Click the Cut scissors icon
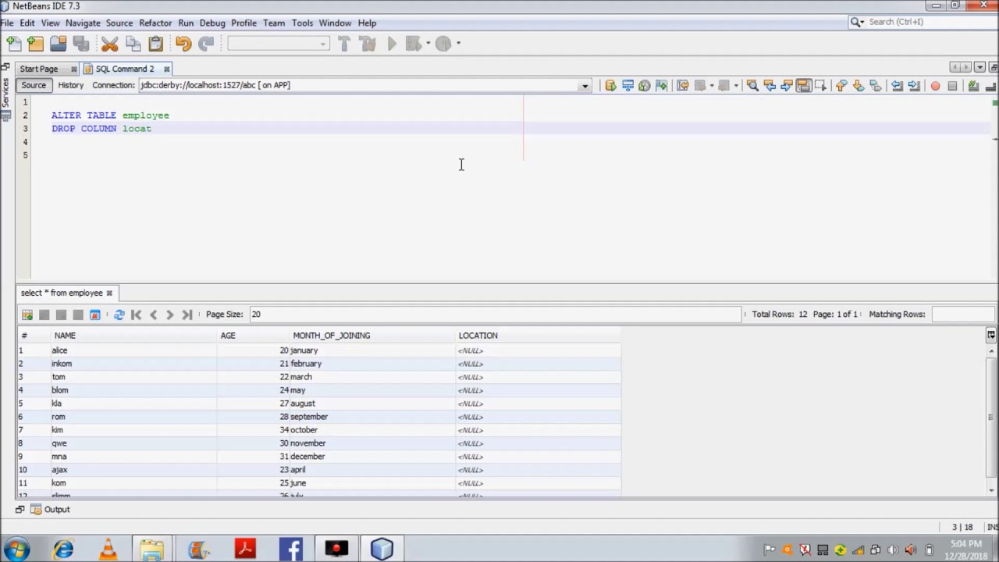Image resolution: width=999 pixels, height=562 pixels. click(x=110, y=44)
